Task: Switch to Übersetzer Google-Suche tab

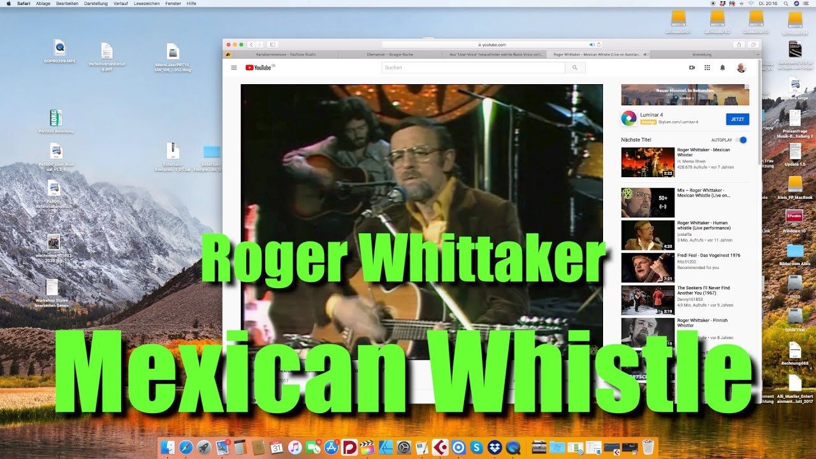Action: (390, 55)
